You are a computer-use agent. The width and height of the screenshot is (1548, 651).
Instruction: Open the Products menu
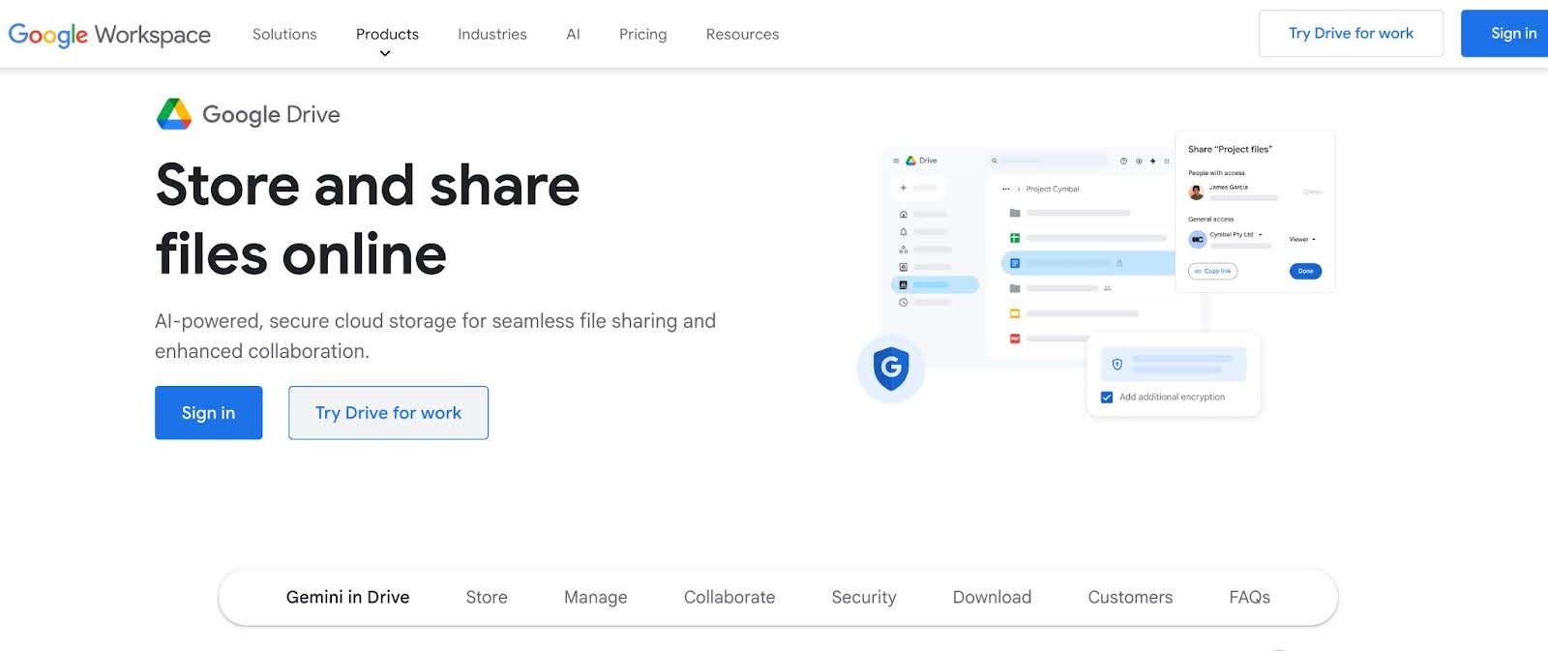coord(387,34)
